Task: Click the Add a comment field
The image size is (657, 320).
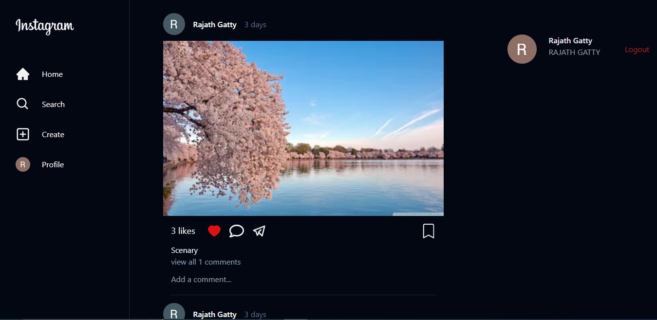Action: click(201, 279)
